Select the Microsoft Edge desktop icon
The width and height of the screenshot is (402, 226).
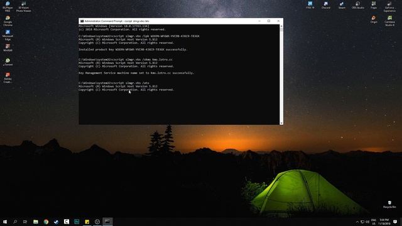pos(8,35)
